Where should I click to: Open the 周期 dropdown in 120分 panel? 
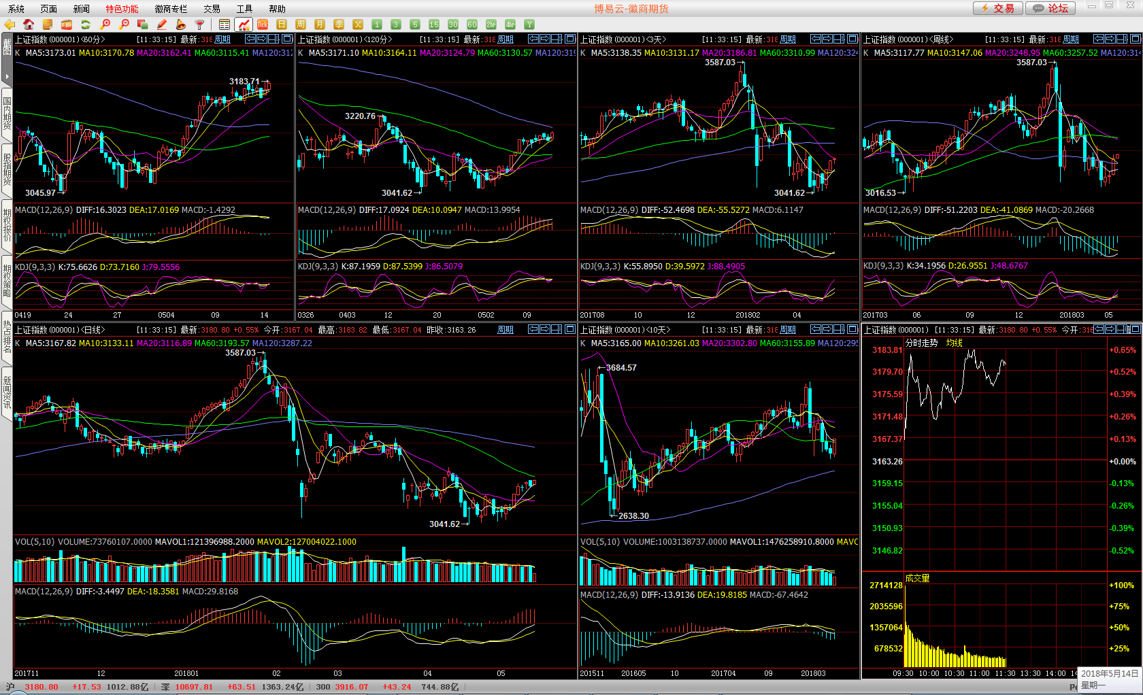click(x=506, y=39)
